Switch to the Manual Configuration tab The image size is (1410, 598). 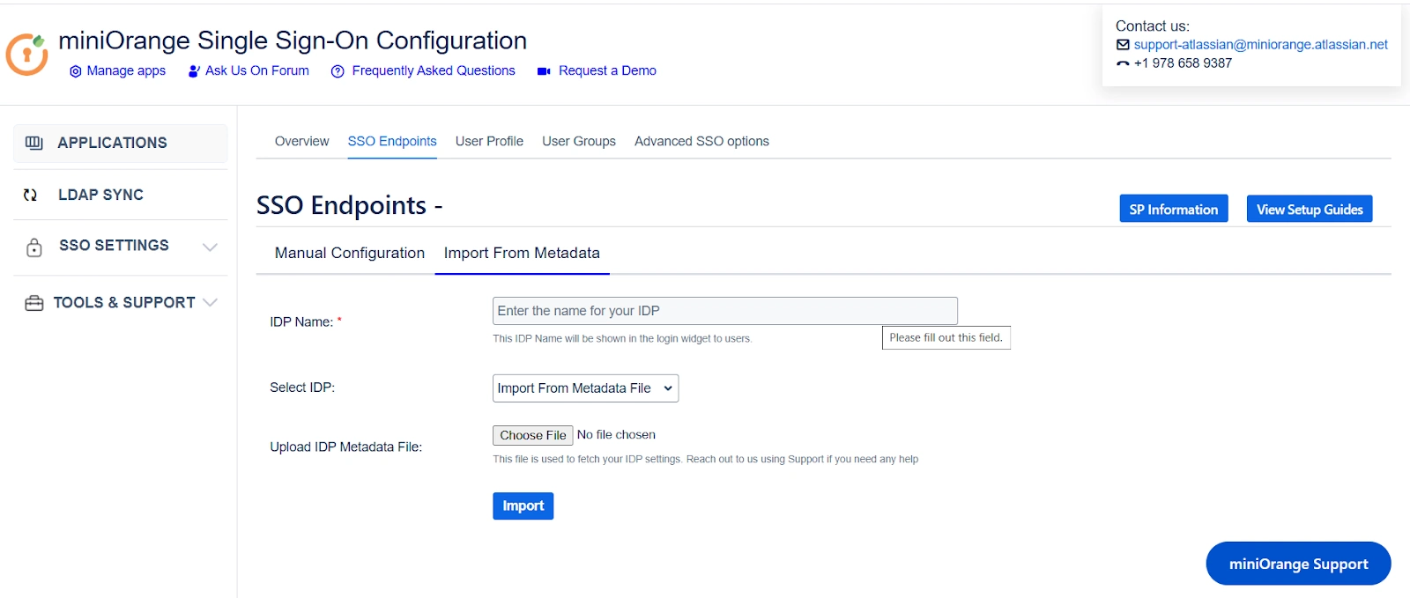[350, 253]
